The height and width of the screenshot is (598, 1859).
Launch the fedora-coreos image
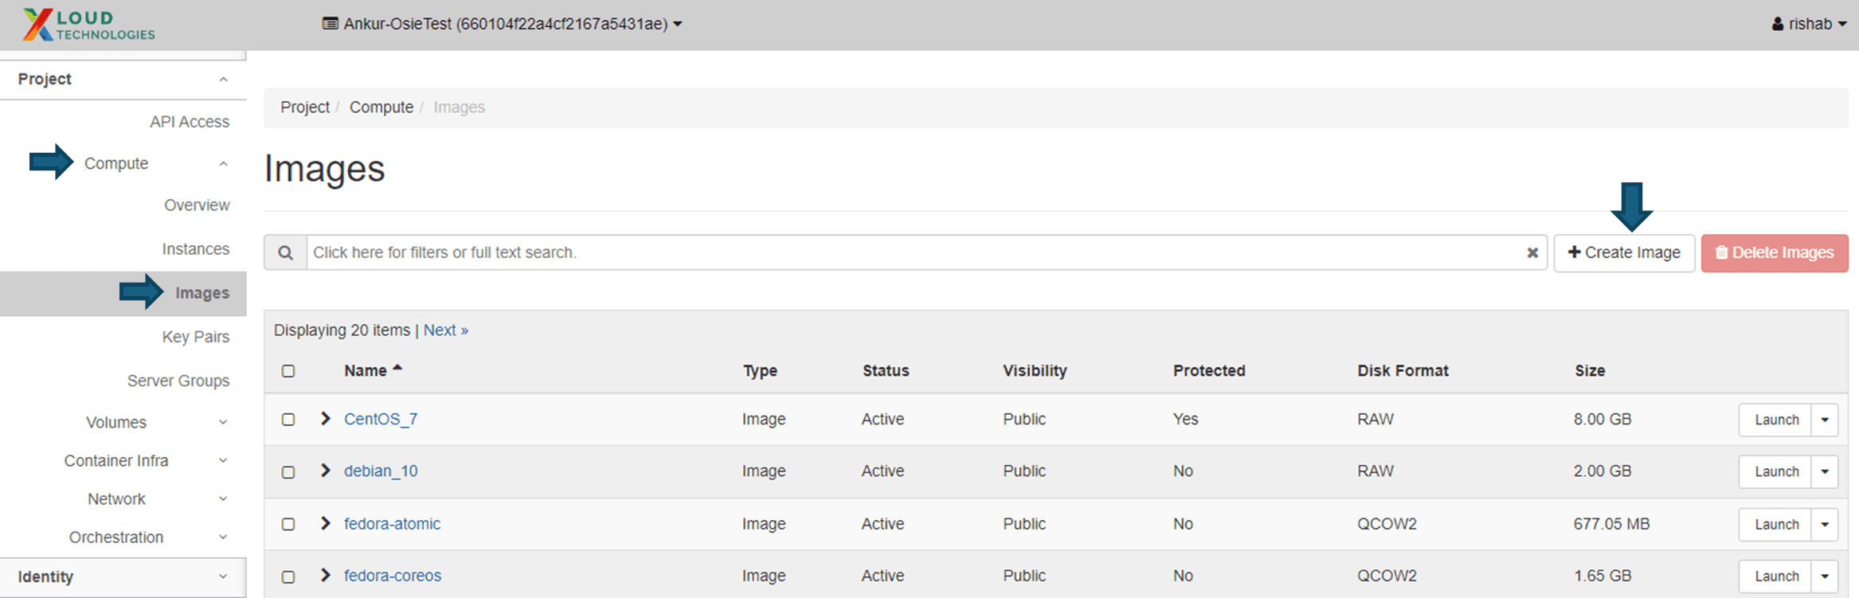tap(1776, 576)
